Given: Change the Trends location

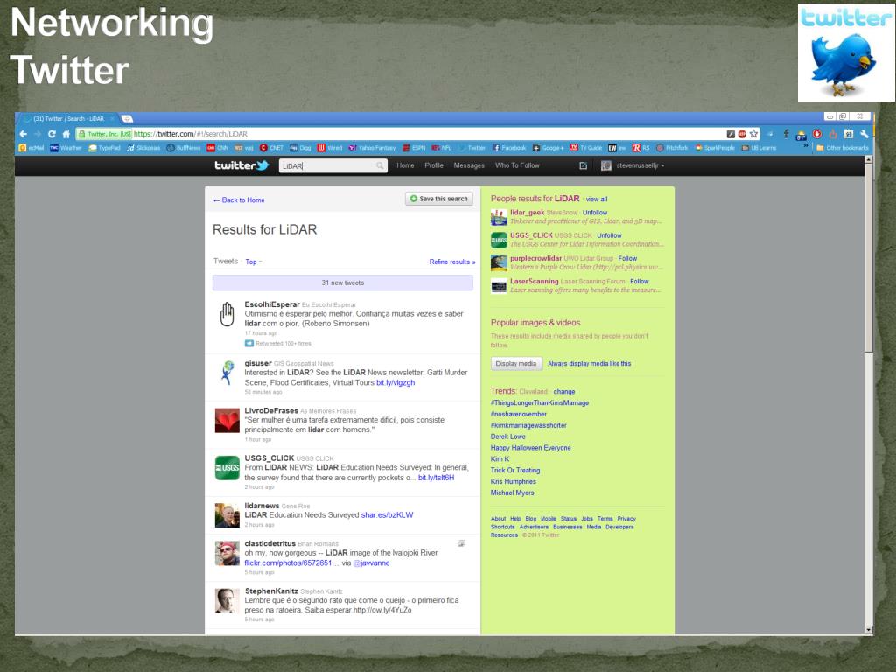Looking at the screenshot, I should [x=564, y=392].
